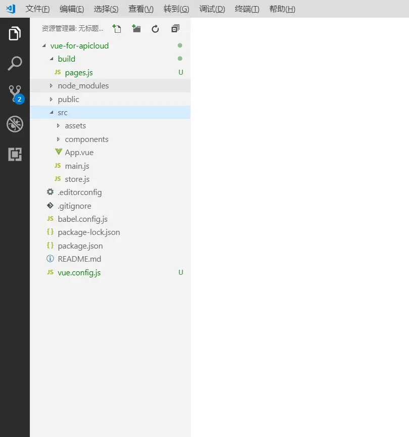Click the gear icon beside .editorconfig
The height and width of the screenshot is (437, 409).
point(50,192)
